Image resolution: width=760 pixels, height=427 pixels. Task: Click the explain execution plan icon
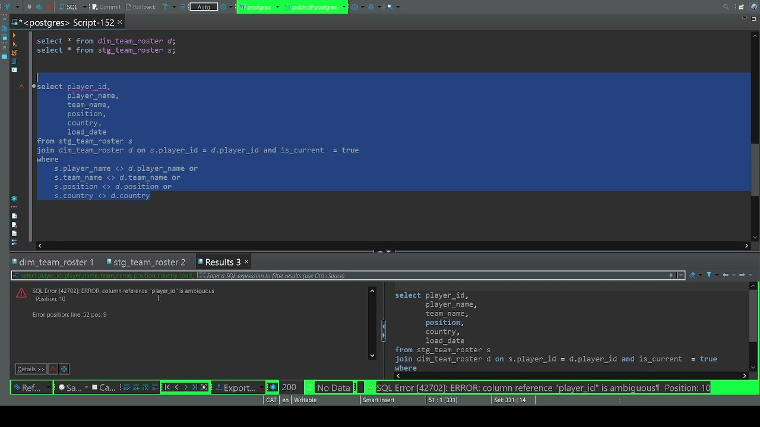pyautogui.click(x=14, y=61)
